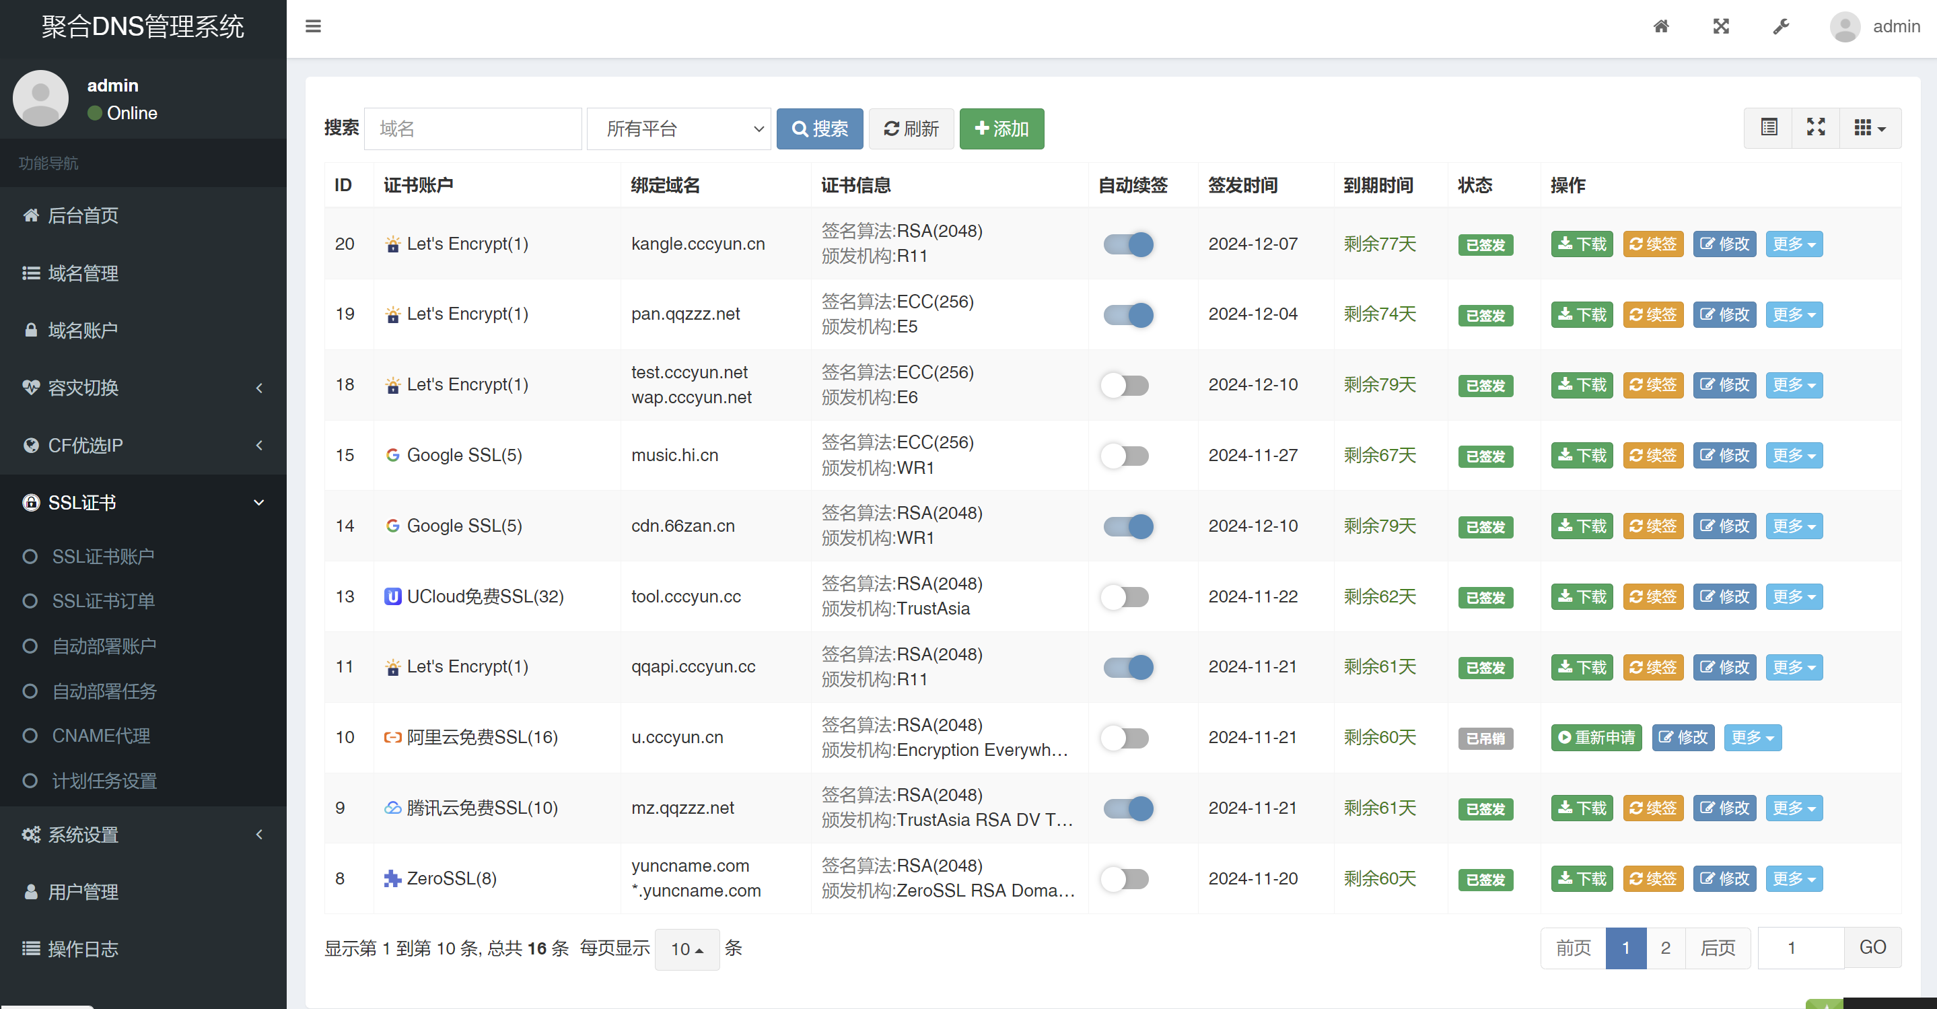Toggle auto-renewal for kangle.cccyun.cn certificate

pyautogui.click(x=1126, y=243)
